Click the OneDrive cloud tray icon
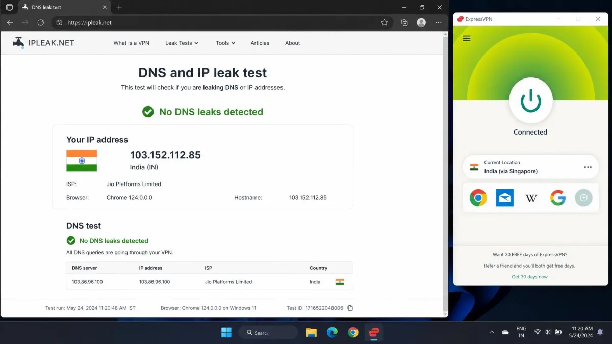The image size is (612, 344). [505, 332]
